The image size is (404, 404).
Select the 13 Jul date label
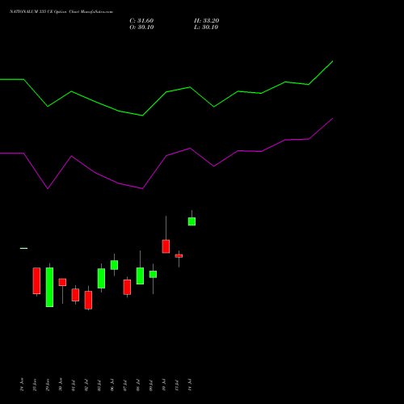[x=177, y=385]
